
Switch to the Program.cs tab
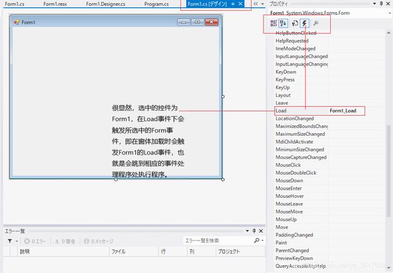pos(157,4)
